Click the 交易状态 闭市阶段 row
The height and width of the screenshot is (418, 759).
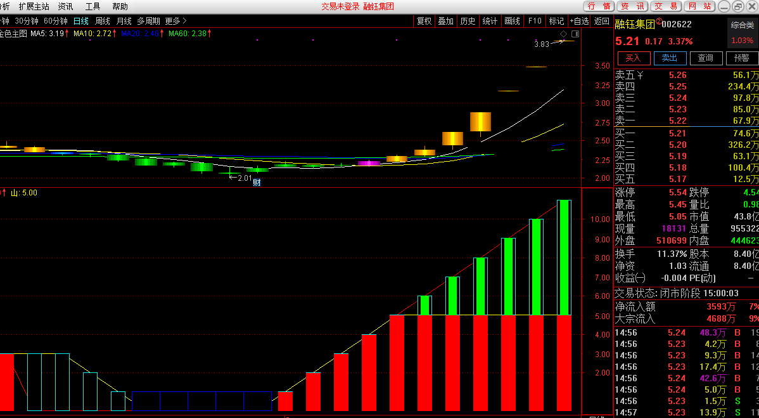686,293
